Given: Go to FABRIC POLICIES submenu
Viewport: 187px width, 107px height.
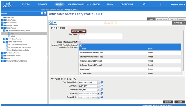Looking at the screenshot, I should tap(57, 10).
